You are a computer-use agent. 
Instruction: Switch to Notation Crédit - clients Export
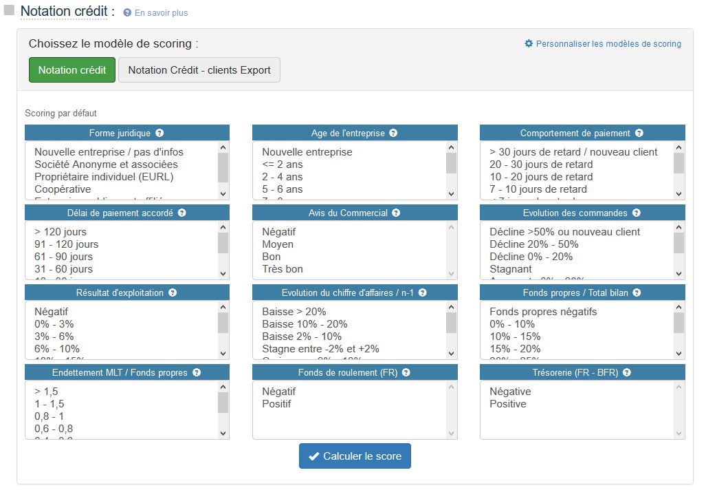tap(199, 70)
